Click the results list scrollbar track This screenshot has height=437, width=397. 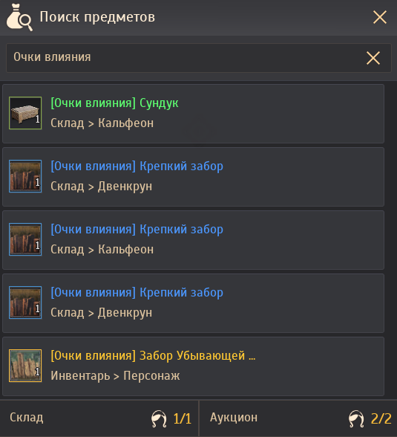pyautogui.click(x=390, y=239)
